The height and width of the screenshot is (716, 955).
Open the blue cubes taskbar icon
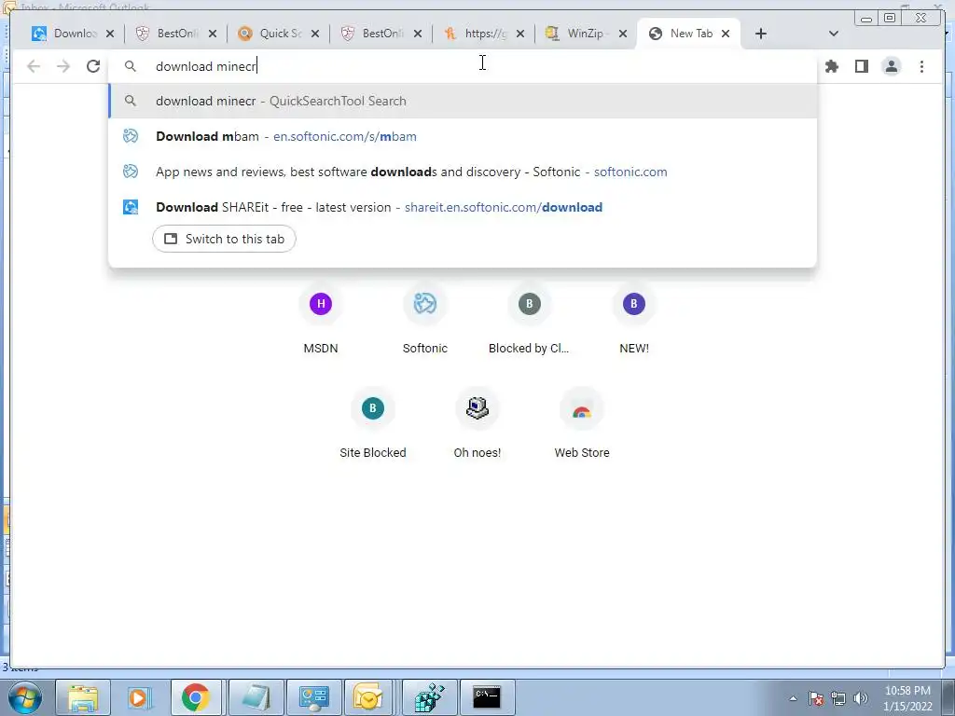point(429,697)
